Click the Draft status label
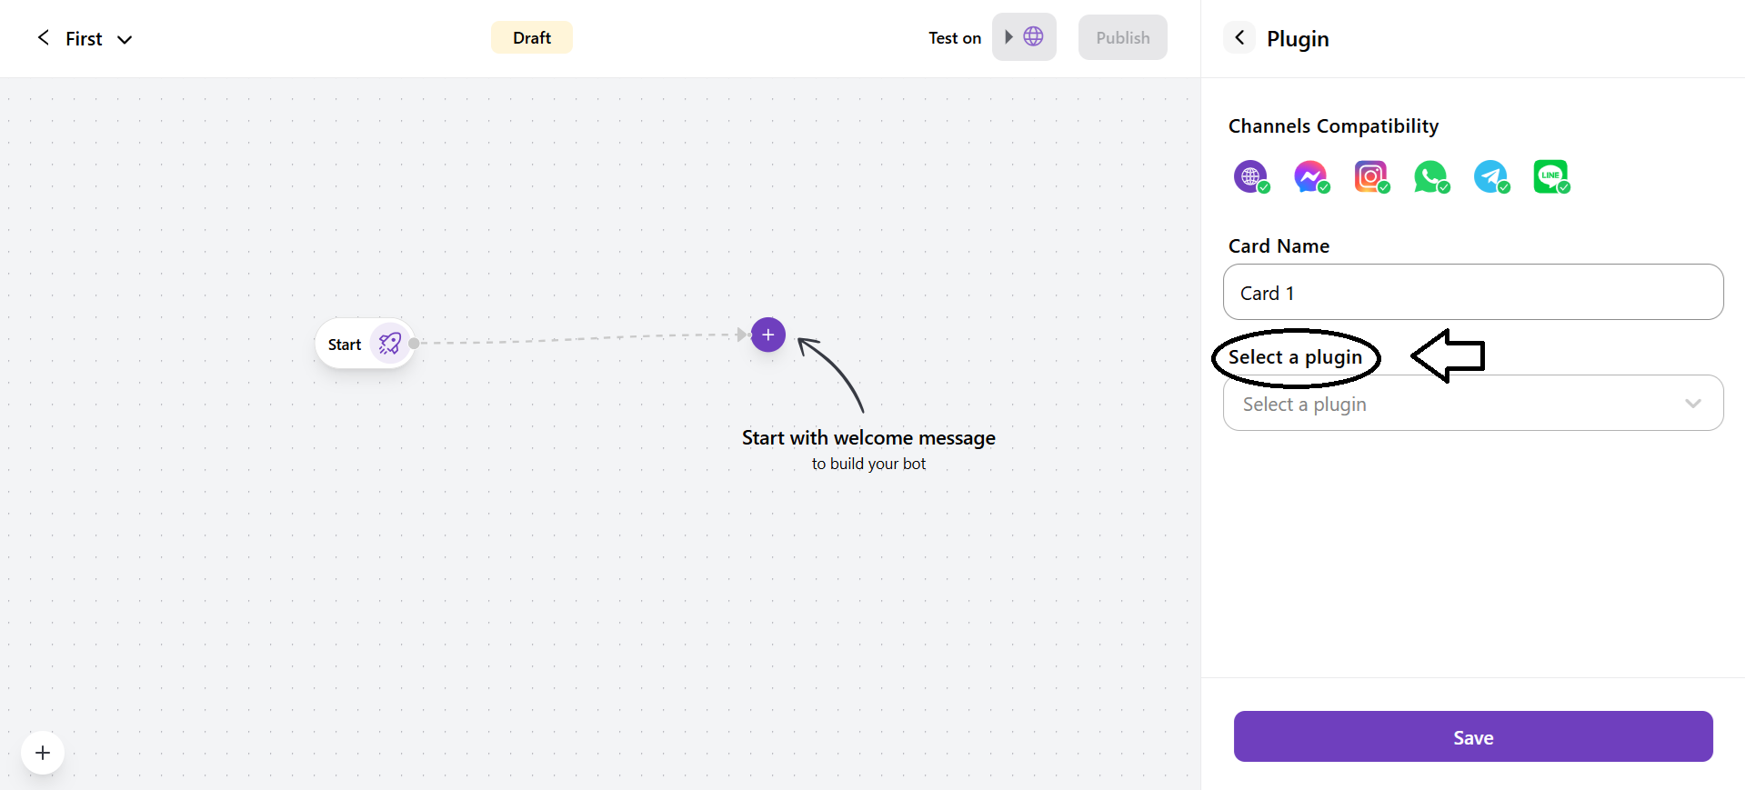1745x790 pixels. (x=531, y=37)
